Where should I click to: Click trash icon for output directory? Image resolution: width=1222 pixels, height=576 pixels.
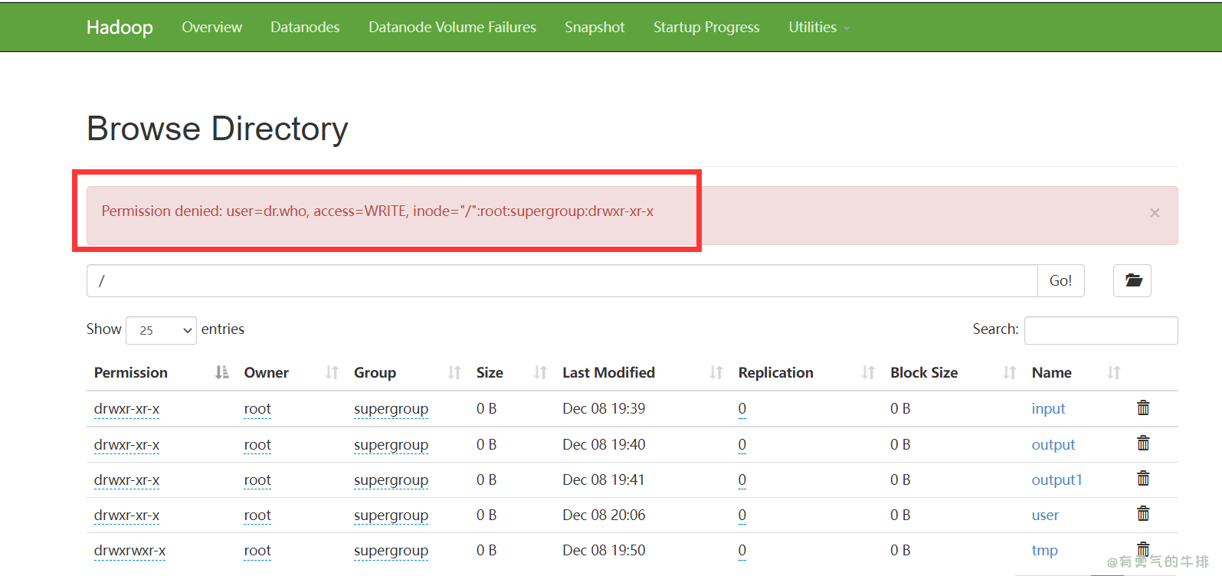click(x=1143, y=443)
